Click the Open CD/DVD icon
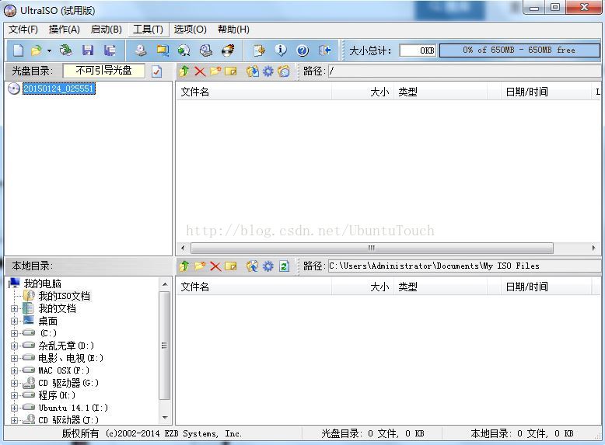Viewport: 605px width, 445px height. tap(66, 50)
